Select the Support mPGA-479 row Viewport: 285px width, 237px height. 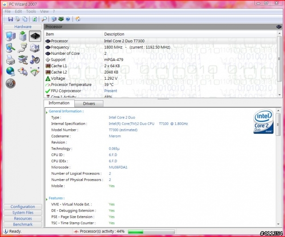(x=161, y=60)
